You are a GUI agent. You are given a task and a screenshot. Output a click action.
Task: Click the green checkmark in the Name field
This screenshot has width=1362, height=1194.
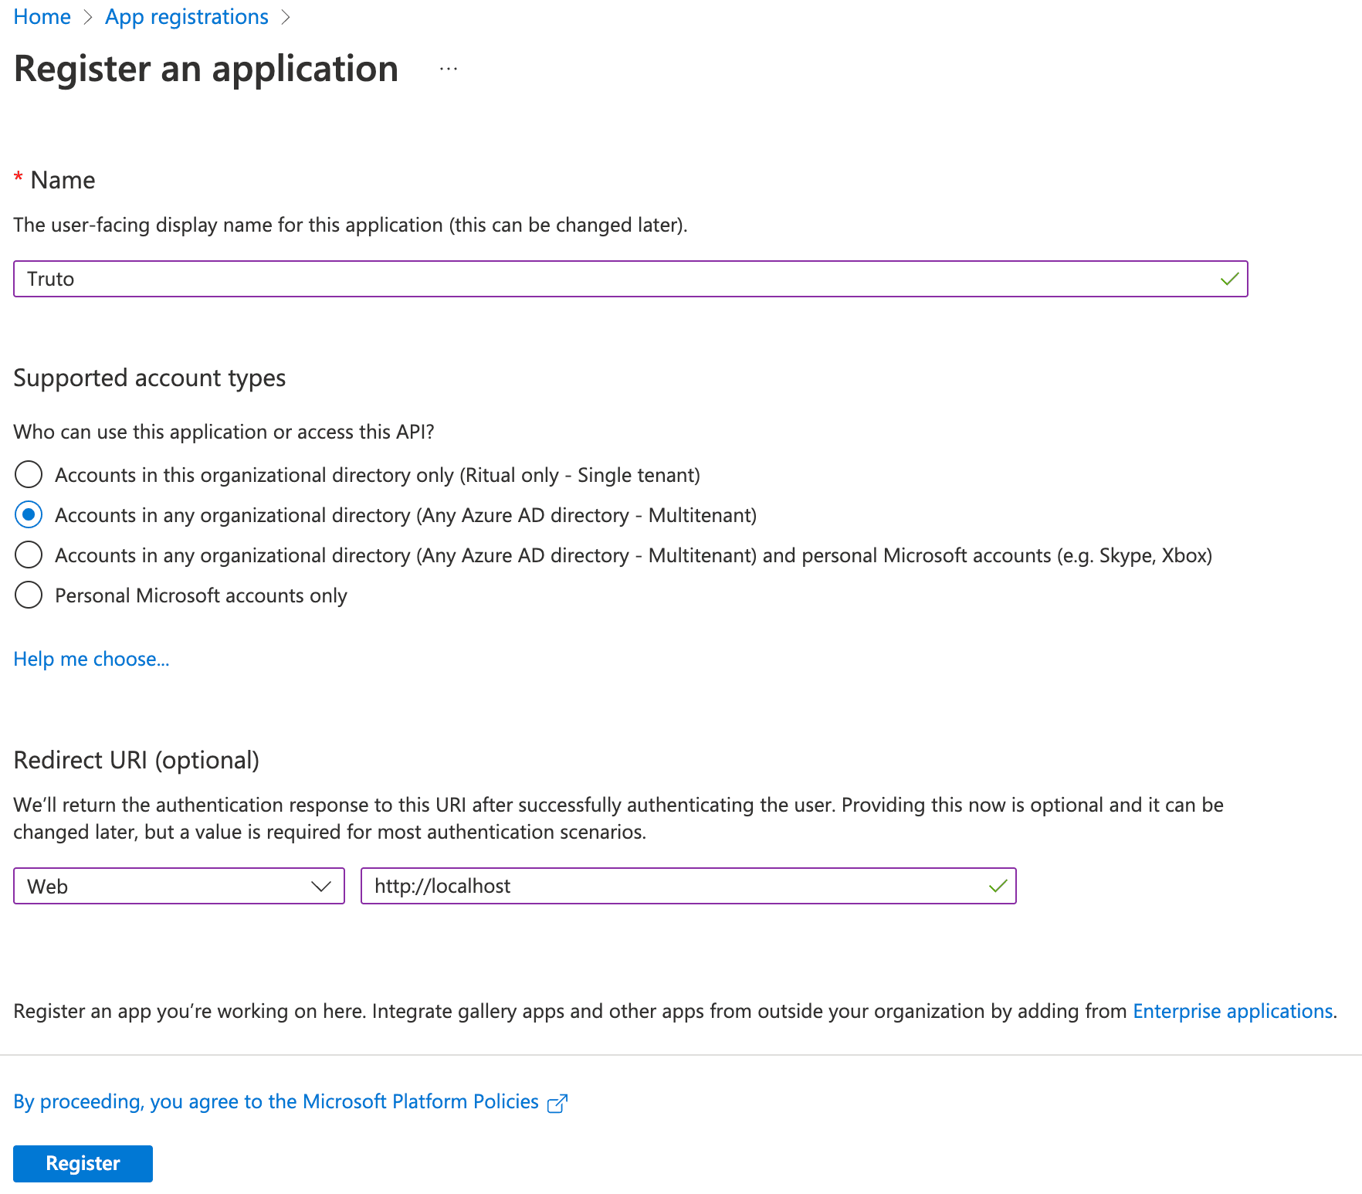point(1229,279)
